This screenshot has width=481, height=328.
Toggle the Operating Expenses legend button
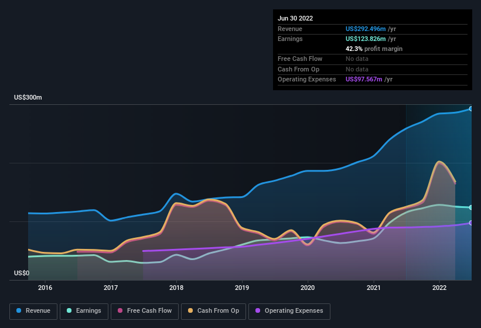(x=289, y=311)
